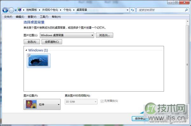This screenshot has width=191, height=126.
Task: Click the Control Panel icon in address bar
Action: (20, 10)
